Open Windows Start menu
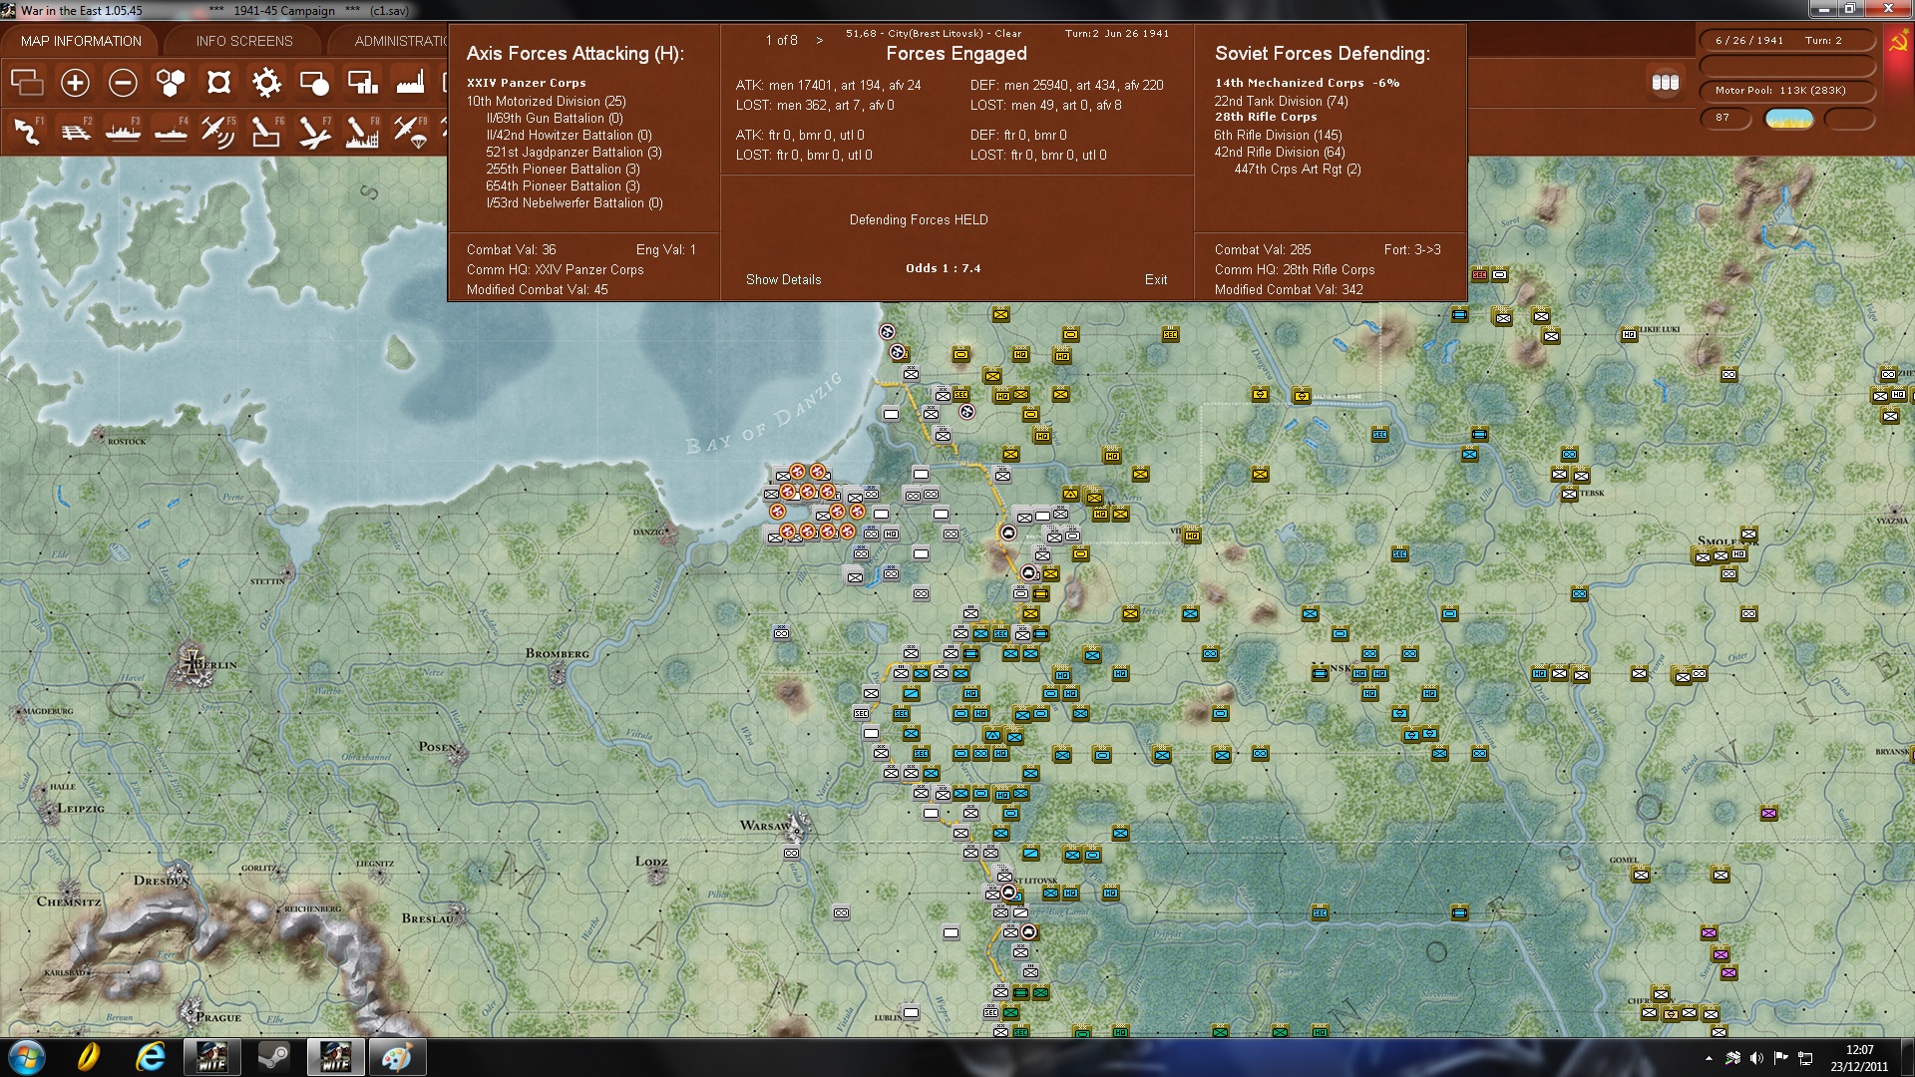Viewport: 1915px width, 1077px height. 25,1056
